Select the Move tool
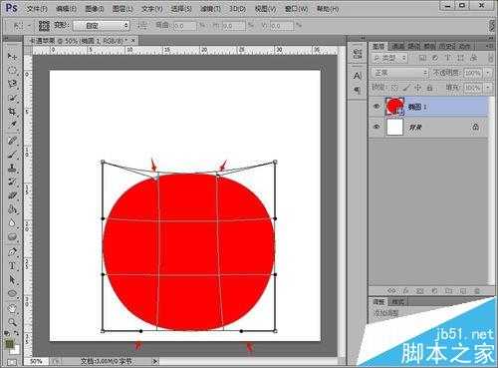 (12, 56)
